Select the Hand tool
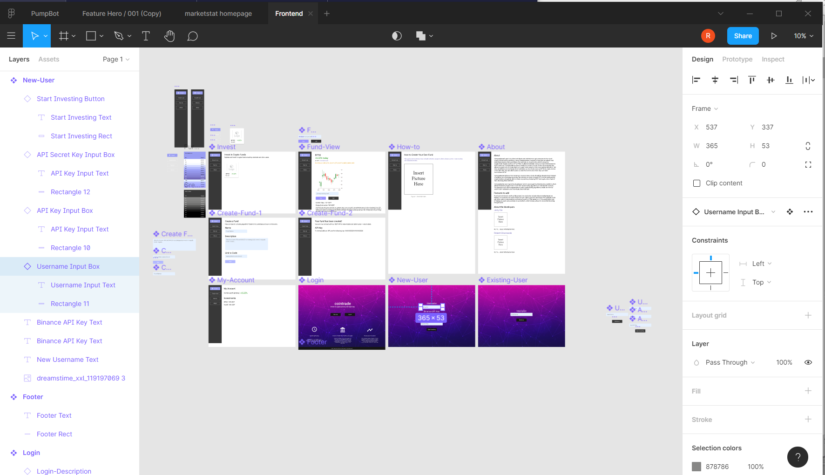The width and height of the screenshot is (825, 475). click(x=169, y=36)
